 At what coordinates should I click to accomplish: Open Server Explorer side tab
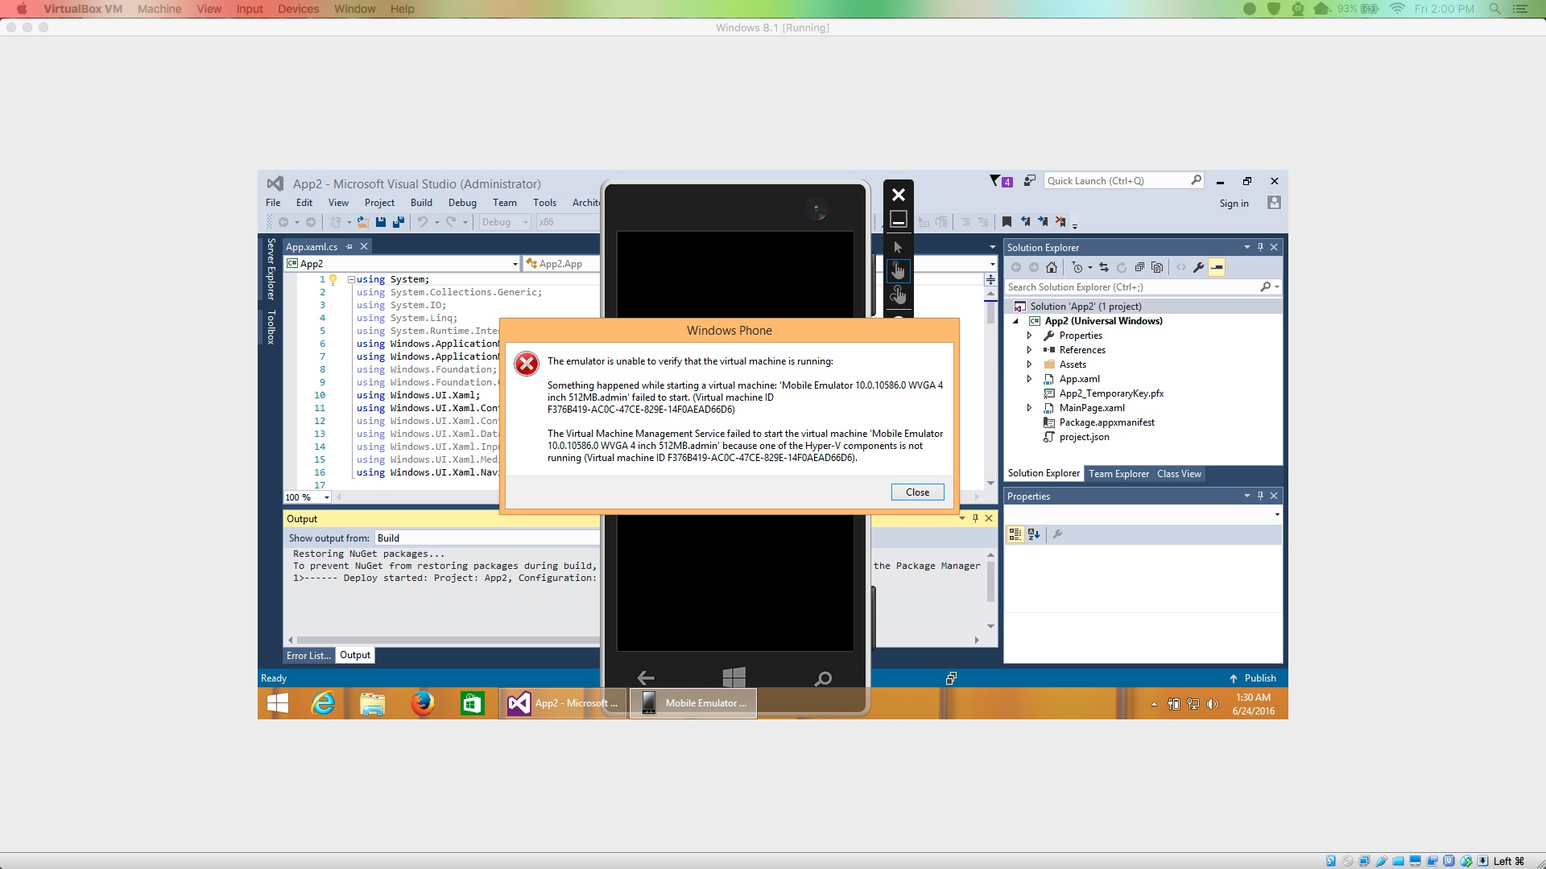(x=271, y=269)
